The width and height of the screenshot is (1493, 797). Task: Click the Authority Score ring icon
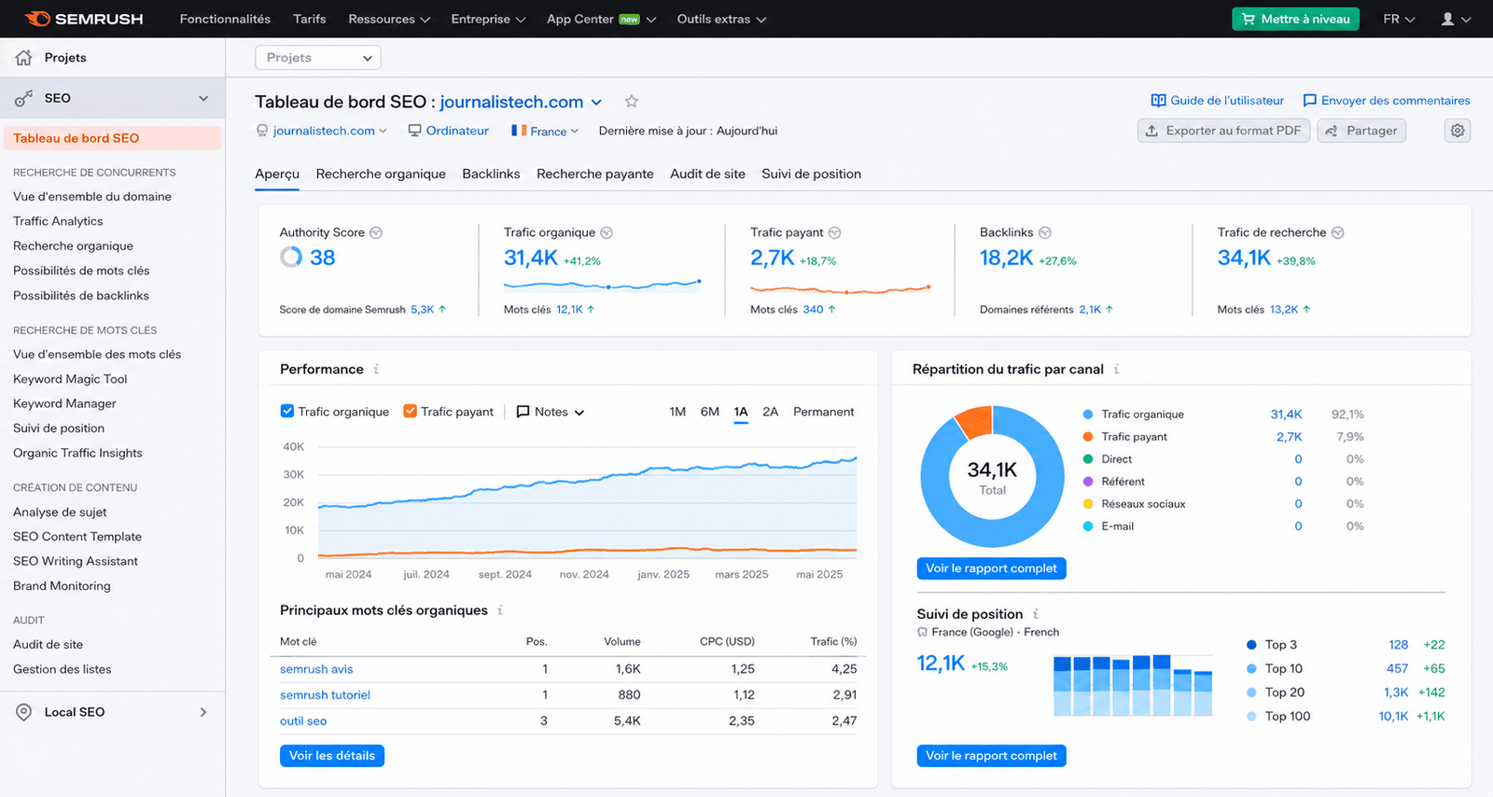pyautogui.click(x=291, y=257)
